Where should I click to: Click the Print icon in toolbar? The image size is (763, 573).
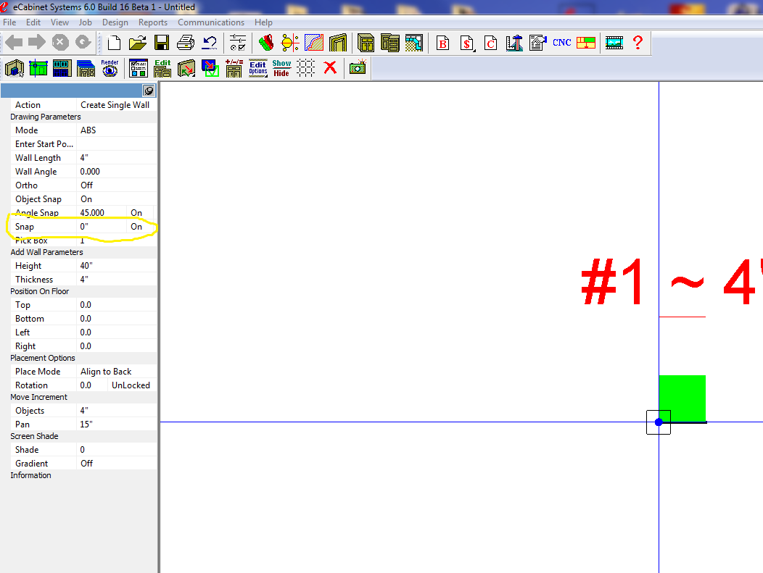click(x=186, y=43)
